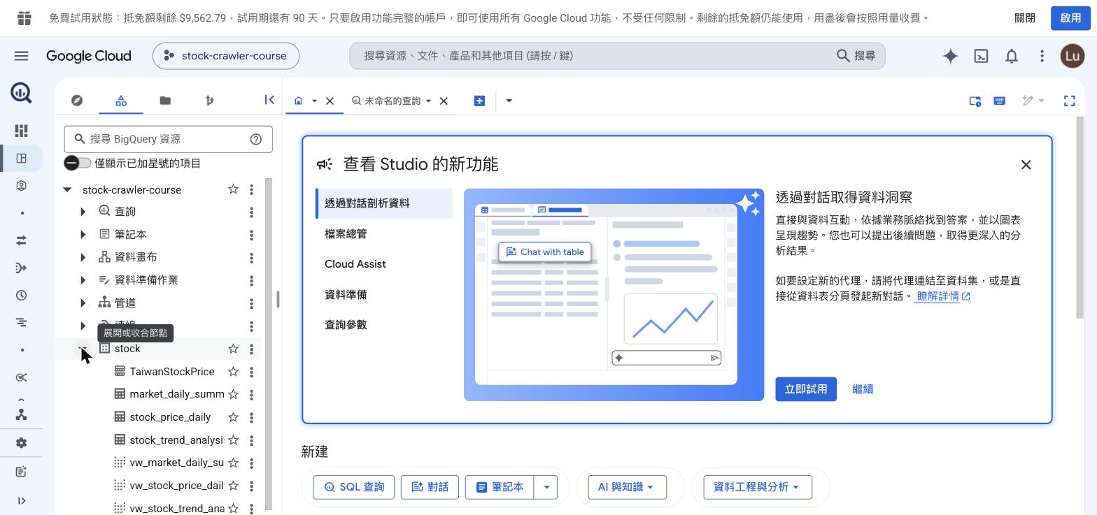Open the stock-crawler-course project selector

pos(226,56)
